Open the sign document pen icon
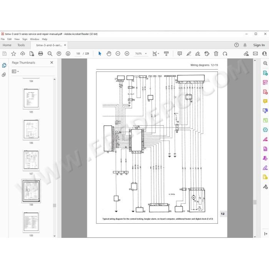The image size is (269, 269). point(198,54)
